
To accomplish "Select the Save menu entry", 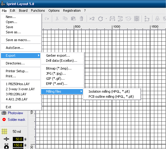I will 21,27.
